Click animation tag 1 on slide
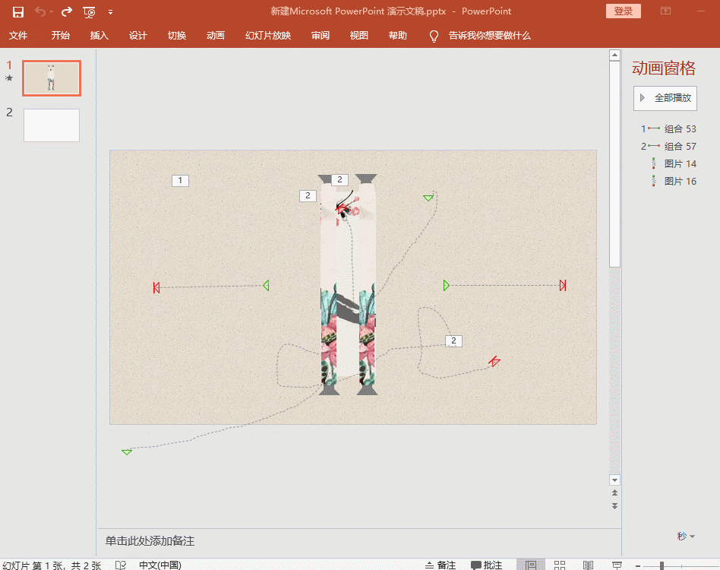 click(180, 181)
